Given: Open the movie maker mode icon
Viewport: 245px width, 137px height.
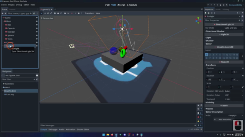Looking at the screenshot, I should pyautogui.click(x=227, y=5).
